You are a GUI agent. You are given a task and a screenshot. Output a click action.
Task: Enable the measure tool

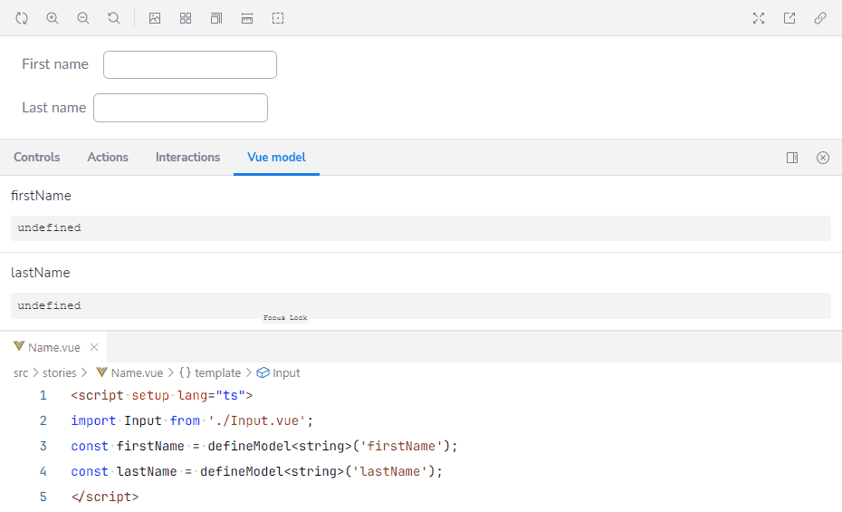click(247, 18)
